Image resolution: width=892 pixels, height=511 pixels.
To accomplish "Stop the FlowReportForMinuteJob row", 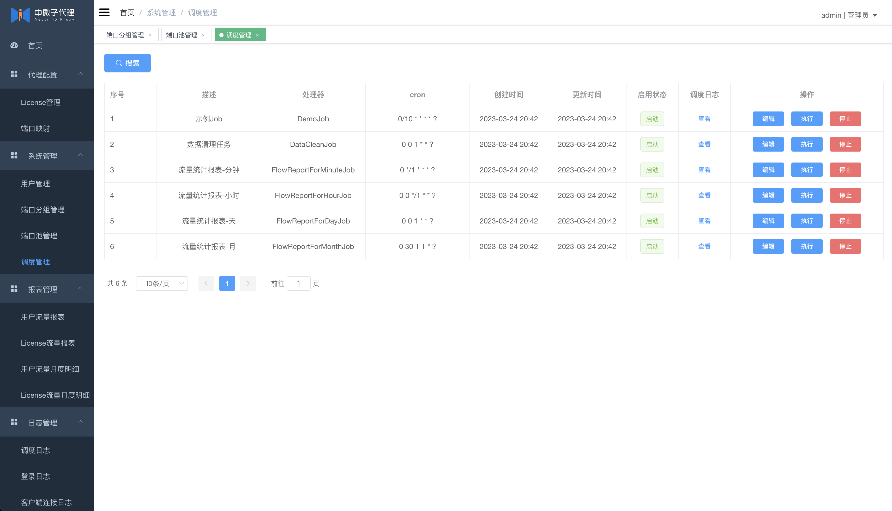I will point(846,170).
